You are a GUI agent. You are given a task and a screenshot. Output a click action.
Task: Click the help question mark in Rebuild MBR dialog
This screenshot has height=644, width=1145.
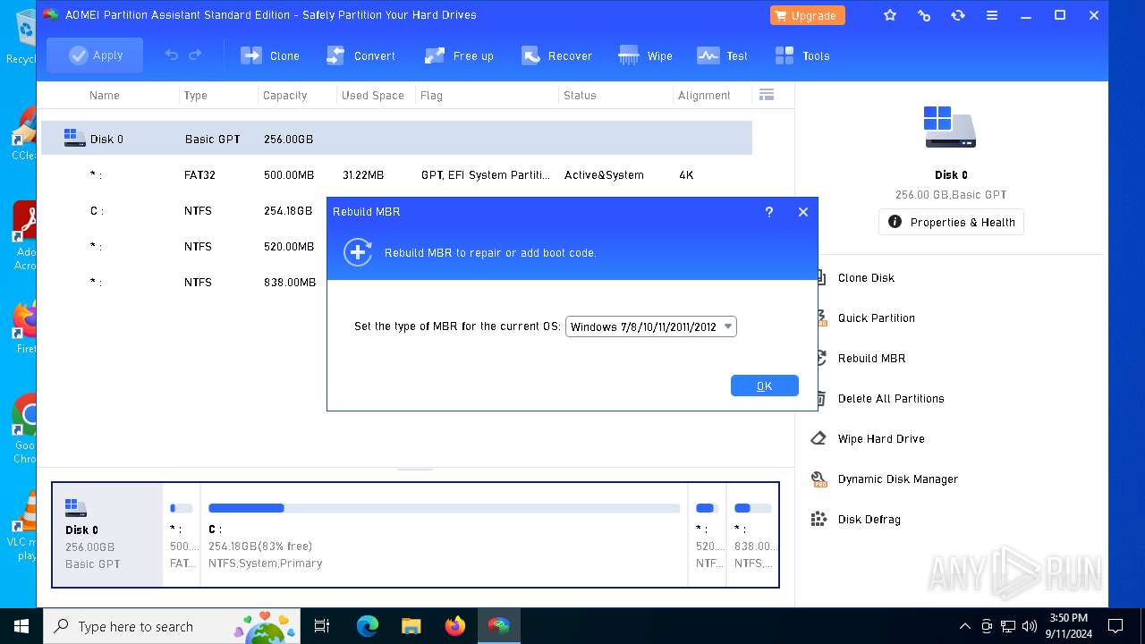769,212
